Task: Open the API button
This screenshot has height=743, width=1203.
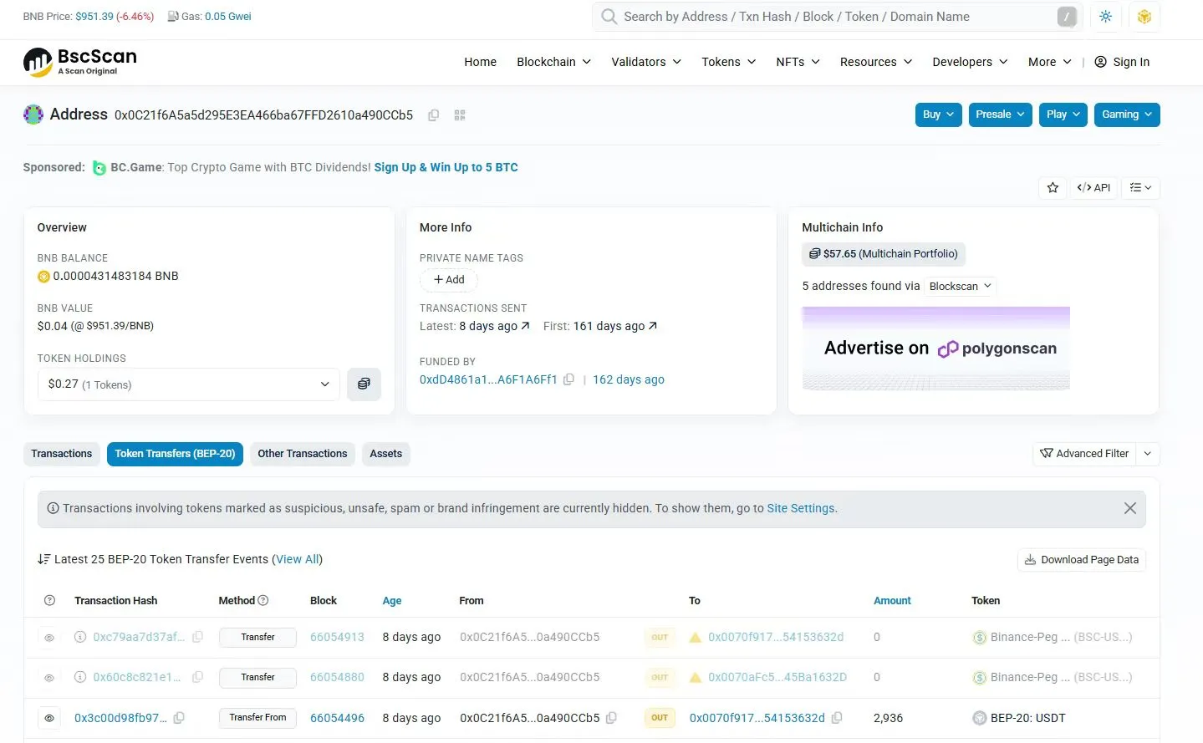Action: point(1093,188)
